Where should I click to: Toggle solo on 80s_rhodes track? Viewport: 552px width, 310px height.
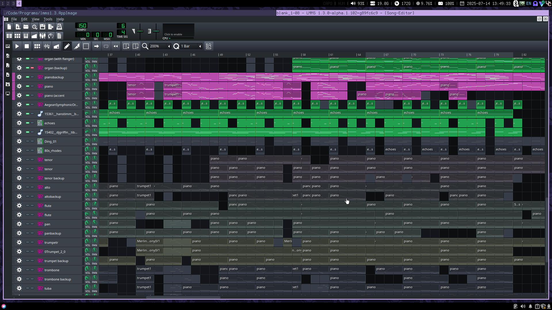(x=32, y=150)
